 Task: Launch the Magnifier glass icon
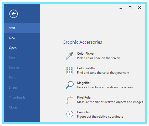(x=70, y=85)
